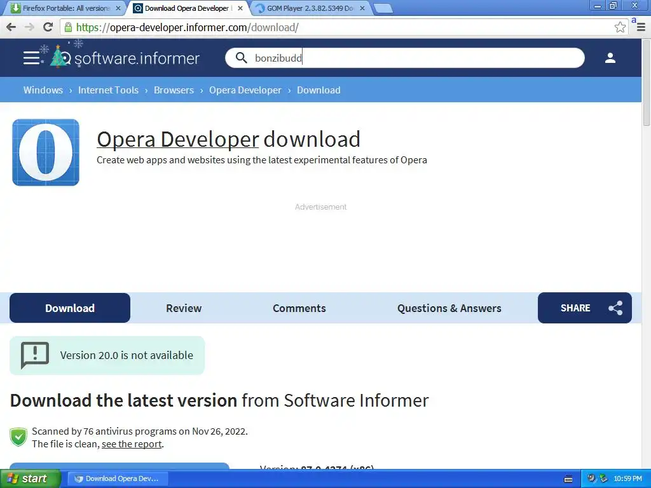This screenshot has height=488, width=651.
Task: Close the Firefox Portable tab
Action: (118, 8)
